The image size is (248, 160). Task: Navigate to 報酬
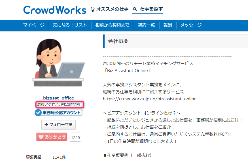tap(168, 25)
